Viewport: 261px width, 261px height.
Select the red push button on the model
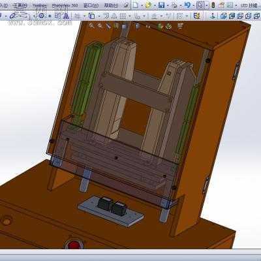click(x=74, y=245)
